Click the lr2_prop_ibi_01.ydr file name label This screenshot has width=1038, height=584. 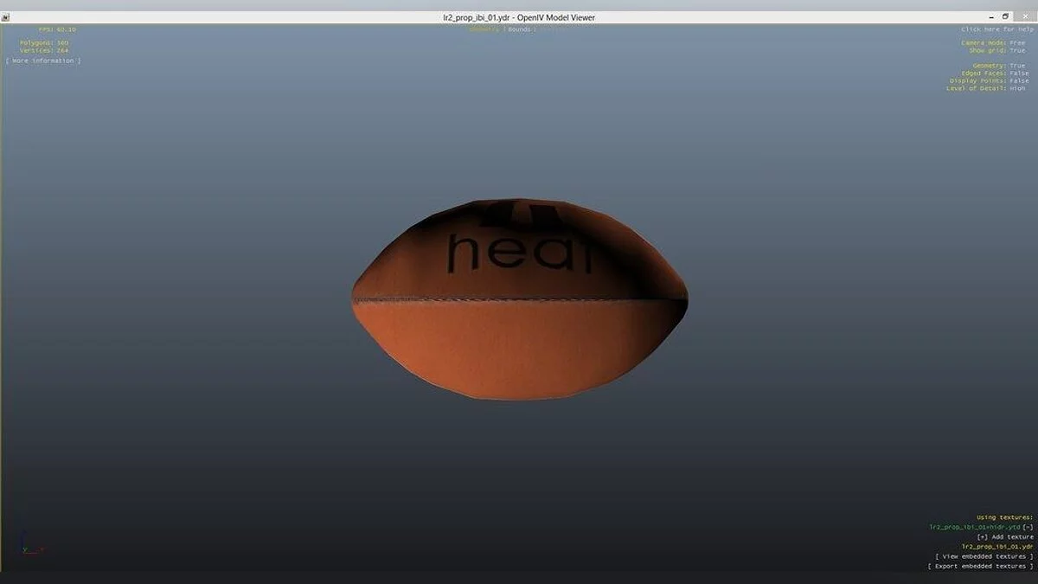[x=997, y=547]
